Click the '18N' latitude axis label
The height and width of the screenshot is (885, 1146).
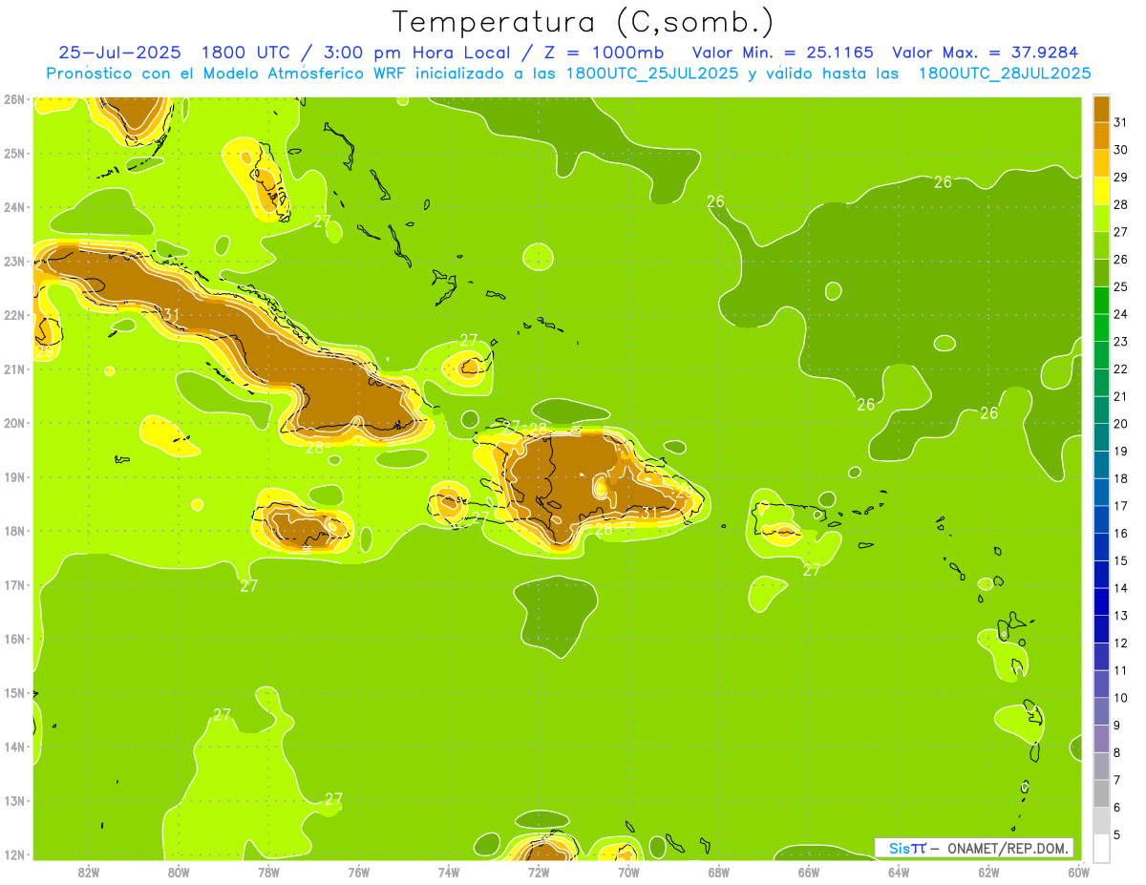coord(13,531)
